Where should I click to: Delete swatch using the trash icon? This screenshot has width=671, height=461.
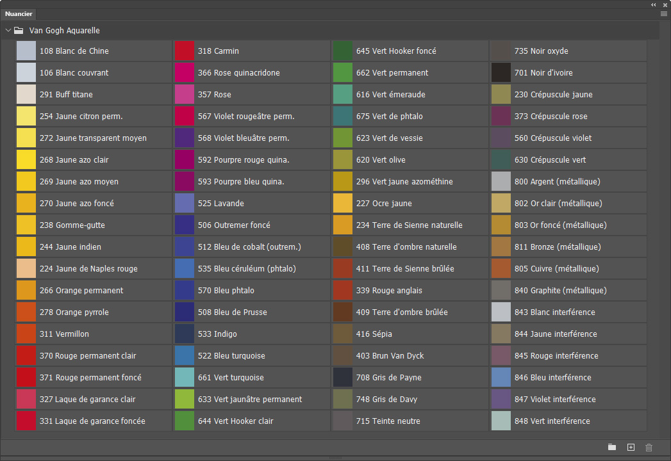tap(649, 448)
